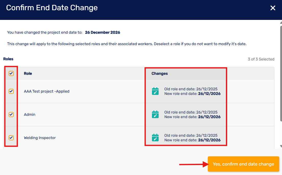This screenshot has height=175, width=282.
Task: Click the vertical scrollbar thumb
Action: point(281,73)
